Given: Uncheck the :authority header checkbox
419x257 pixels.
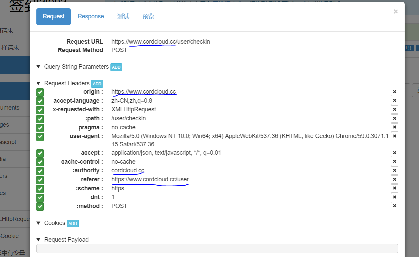Looking at the screenshot, I should coord(40,170).
